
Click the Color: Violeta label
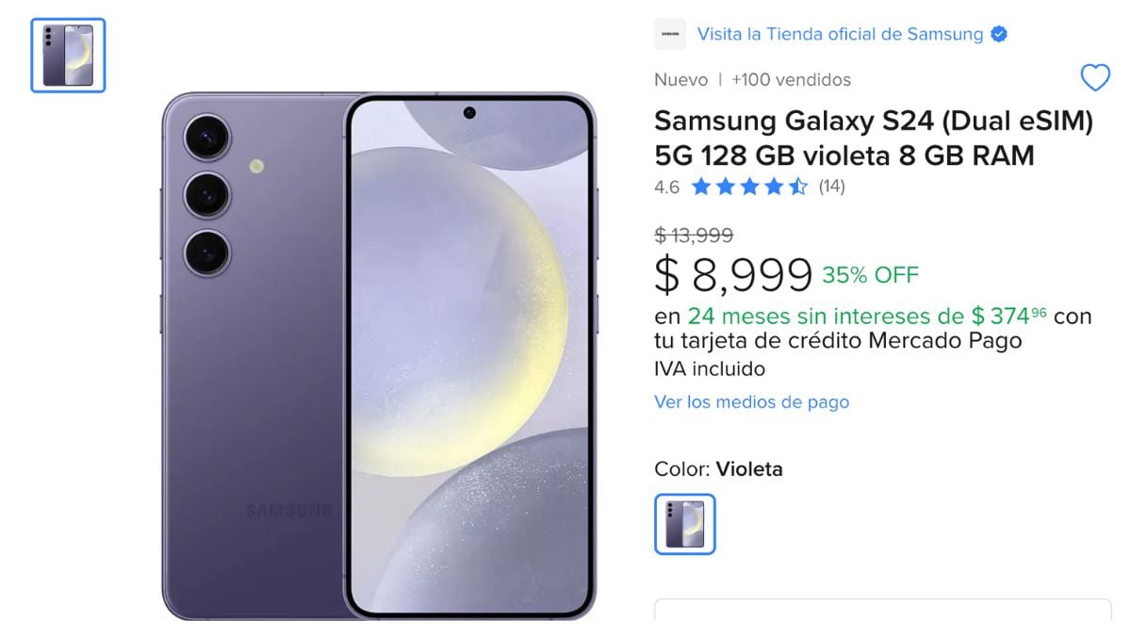[x=718, y=468]
